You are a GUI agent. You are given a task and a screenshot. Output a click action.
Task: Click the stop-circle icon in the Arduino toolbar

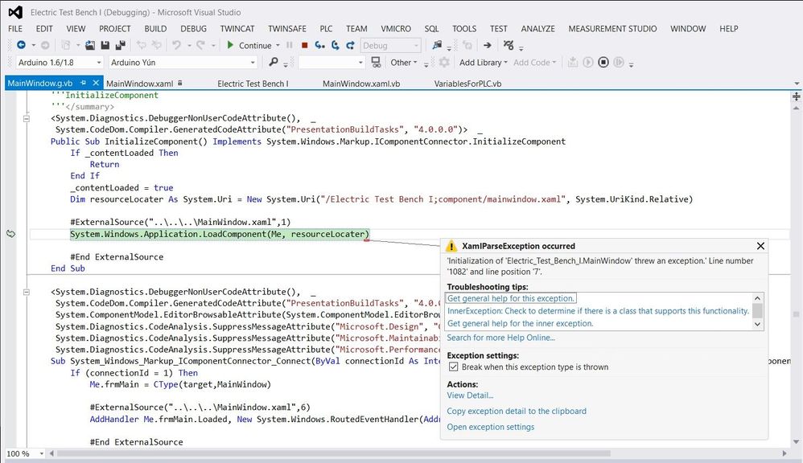[x=603, y=62]
